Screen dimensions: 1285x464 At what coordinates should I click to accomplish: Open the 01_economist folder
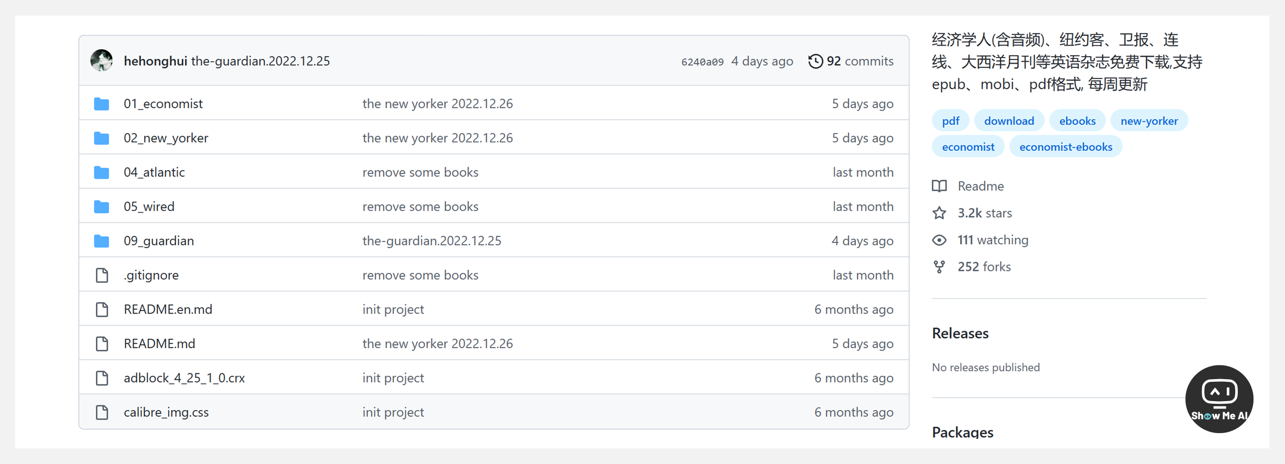pos(163,104)
